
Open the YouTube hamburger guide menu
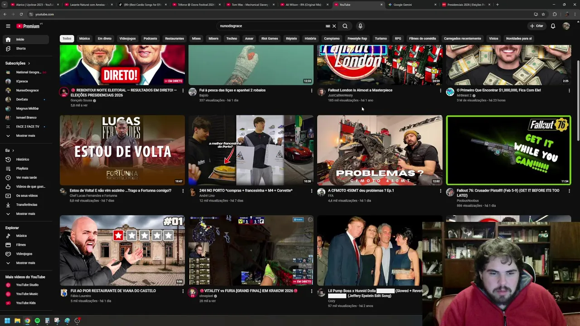8,26
